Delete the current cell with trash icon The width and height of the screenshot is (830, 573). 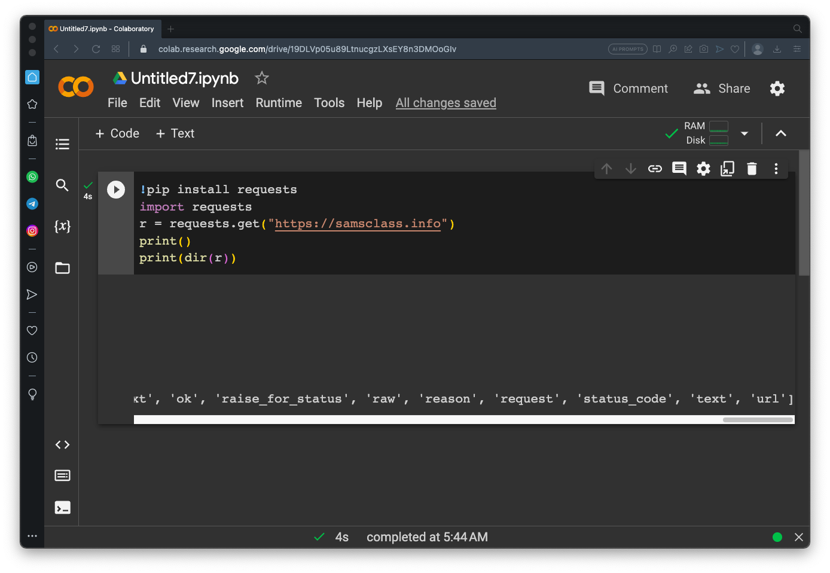[752, 169]
